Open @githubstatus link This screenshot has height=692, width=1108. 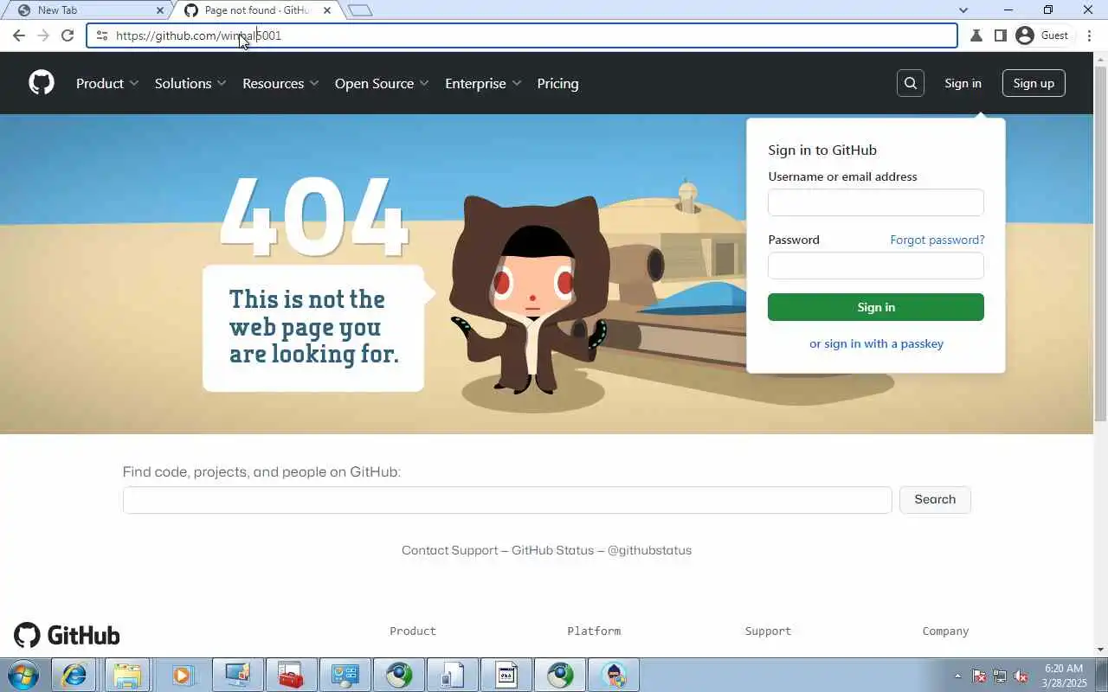pos(649,550)
